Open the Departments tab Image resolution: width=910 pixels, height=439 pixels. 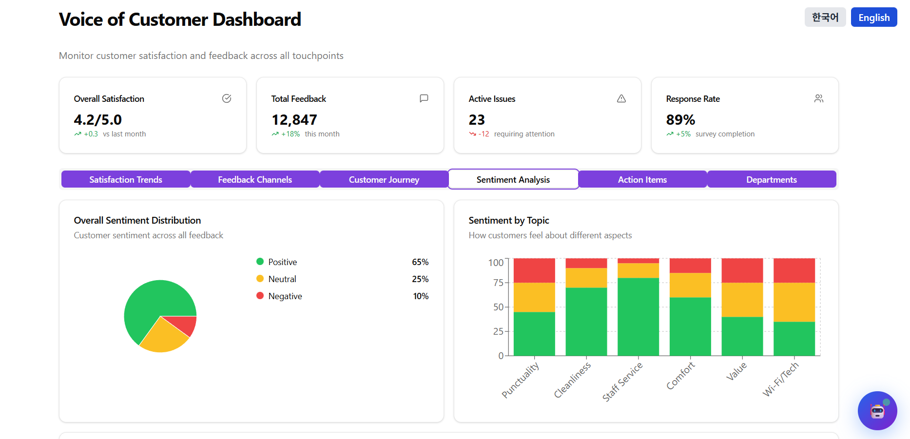click(771, 179)
